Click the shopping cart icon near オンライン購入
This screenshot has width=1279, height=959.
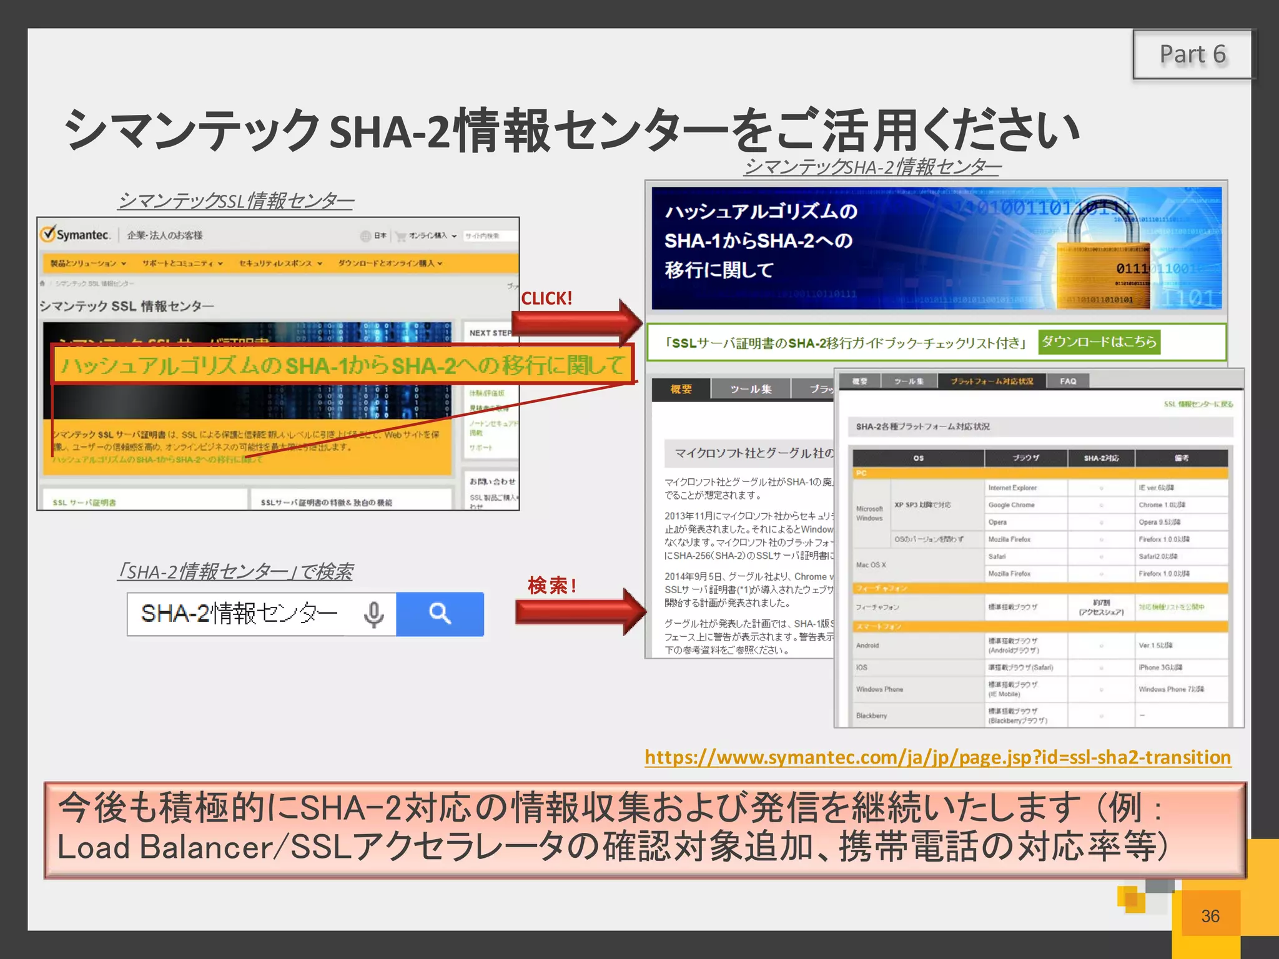(x=401, y=236)
